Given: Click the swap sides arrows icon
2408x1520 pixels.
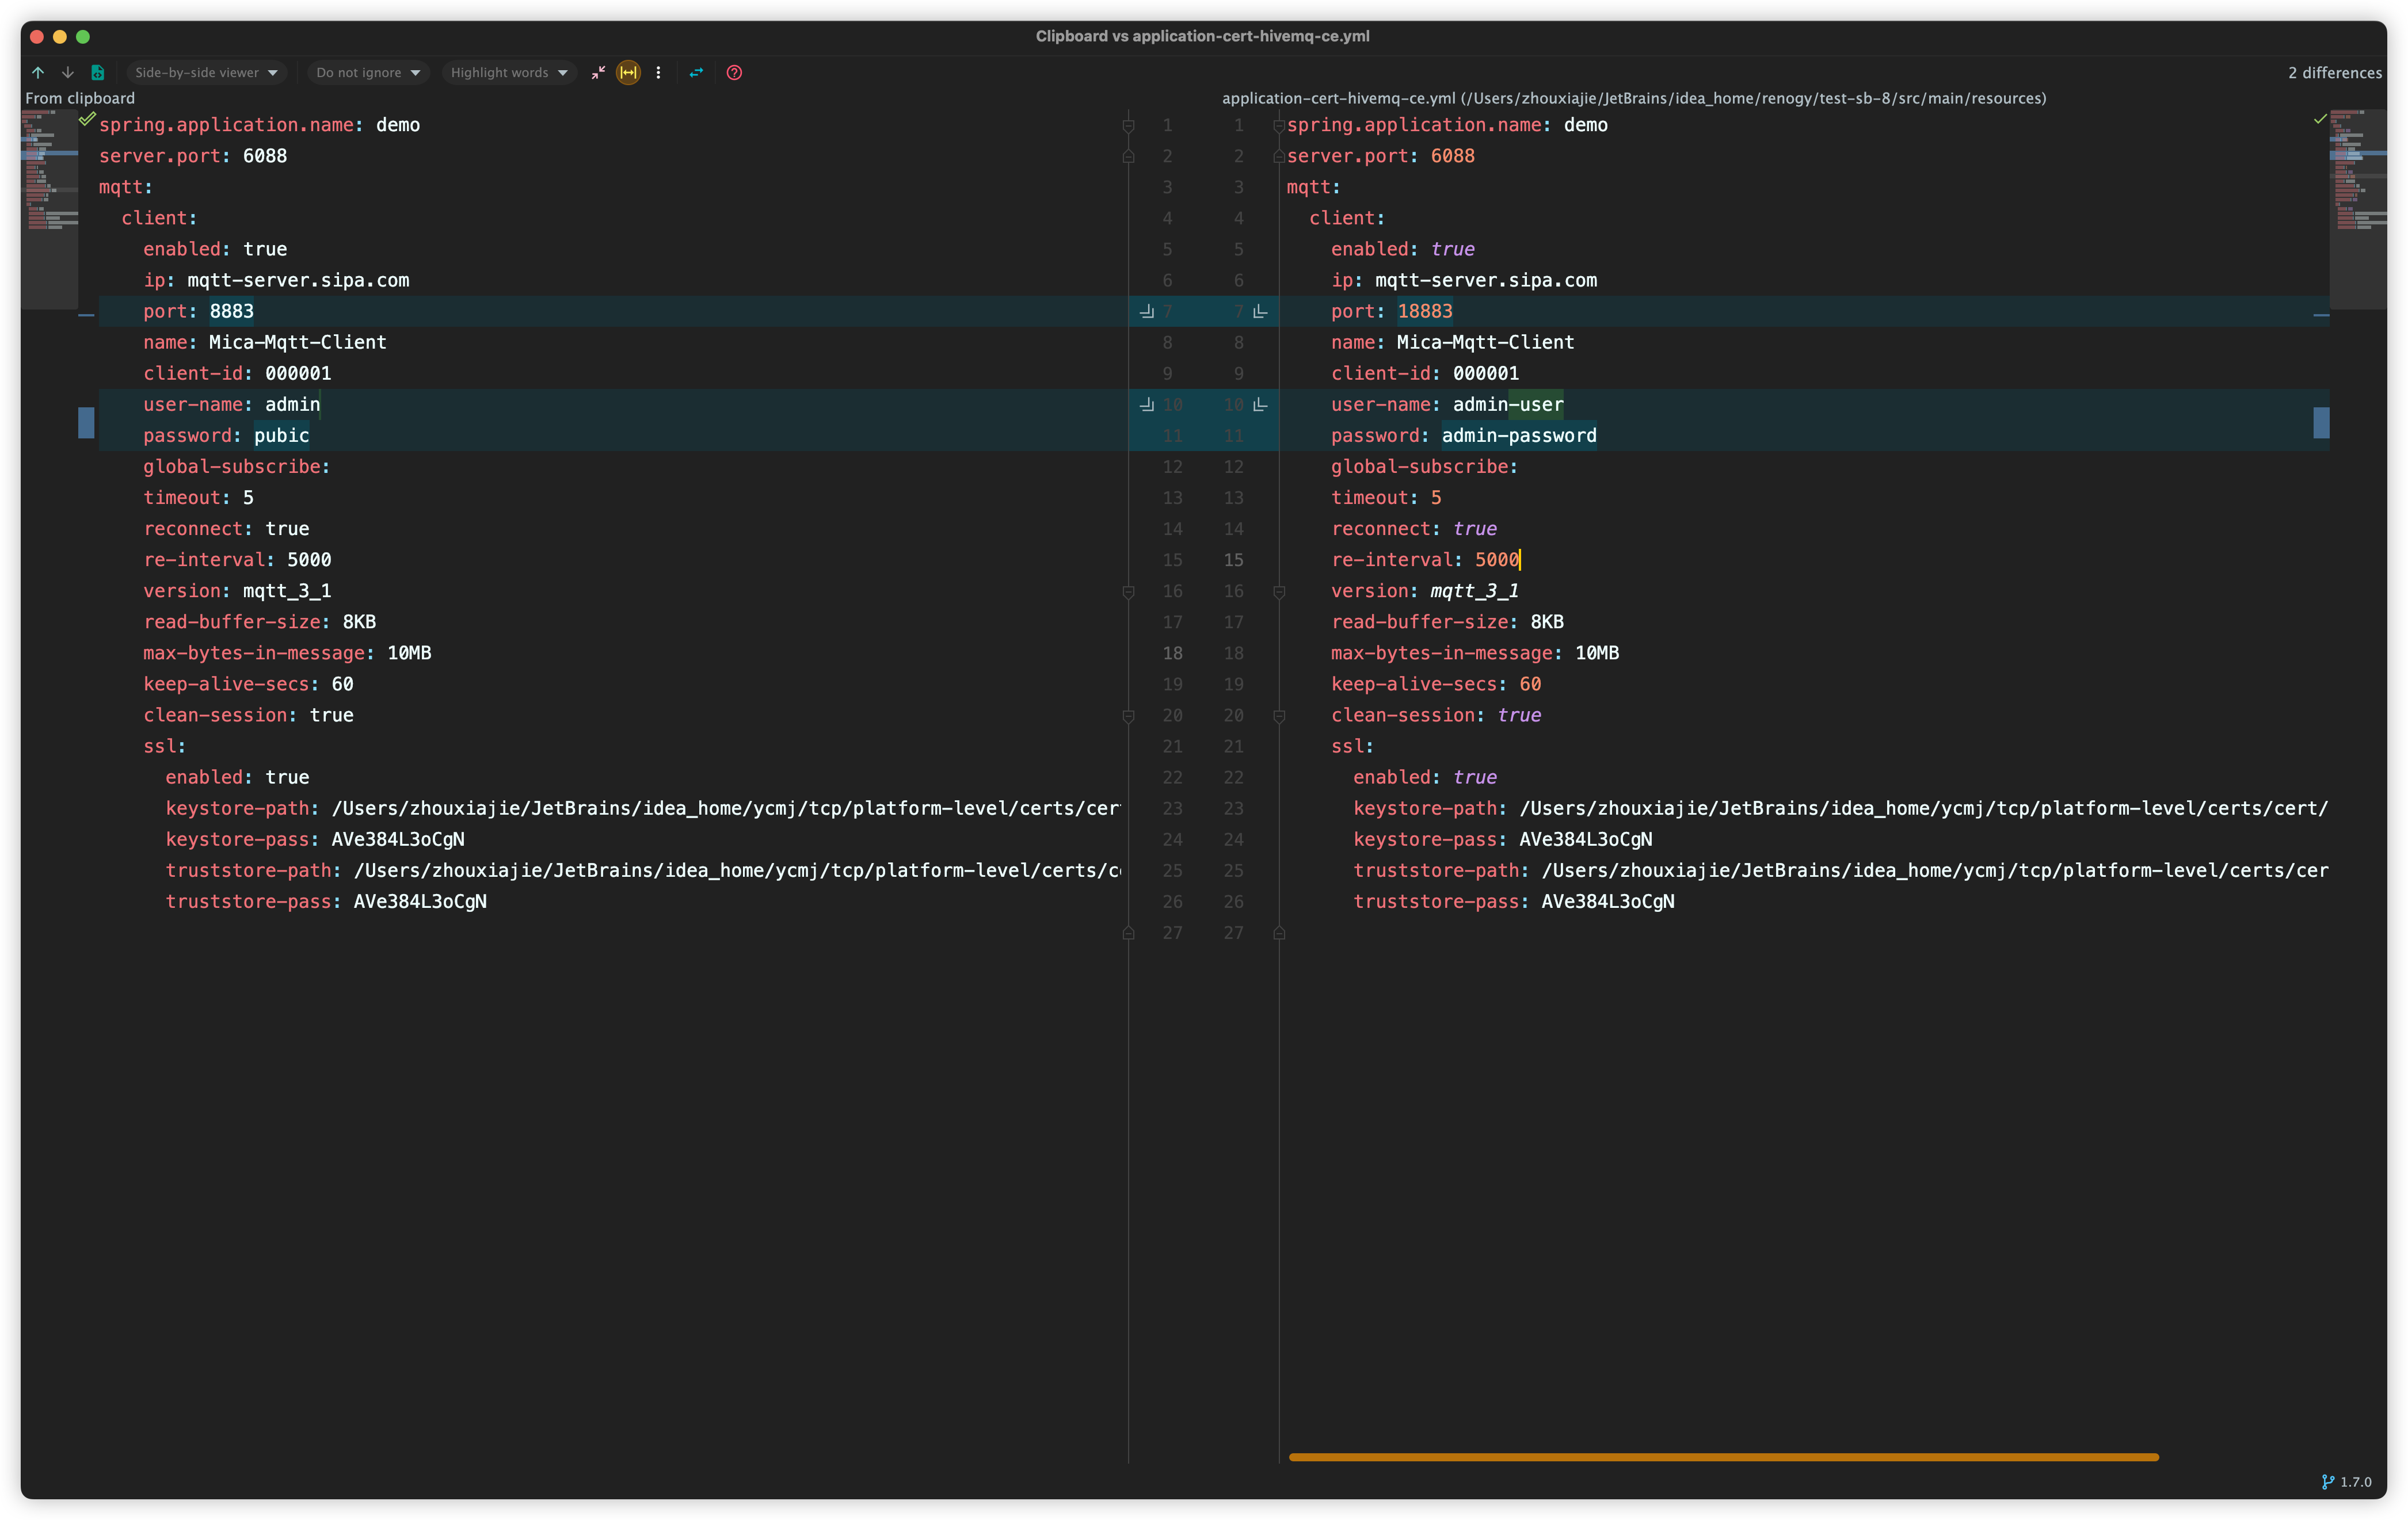Looking at the screenshot, I should (x=696, y=72).
